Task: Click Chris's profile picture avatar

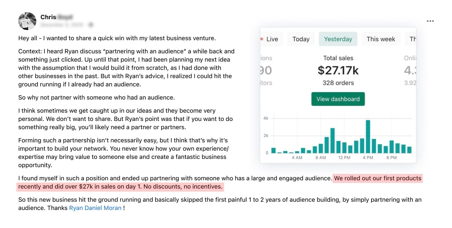Action: 27,21
